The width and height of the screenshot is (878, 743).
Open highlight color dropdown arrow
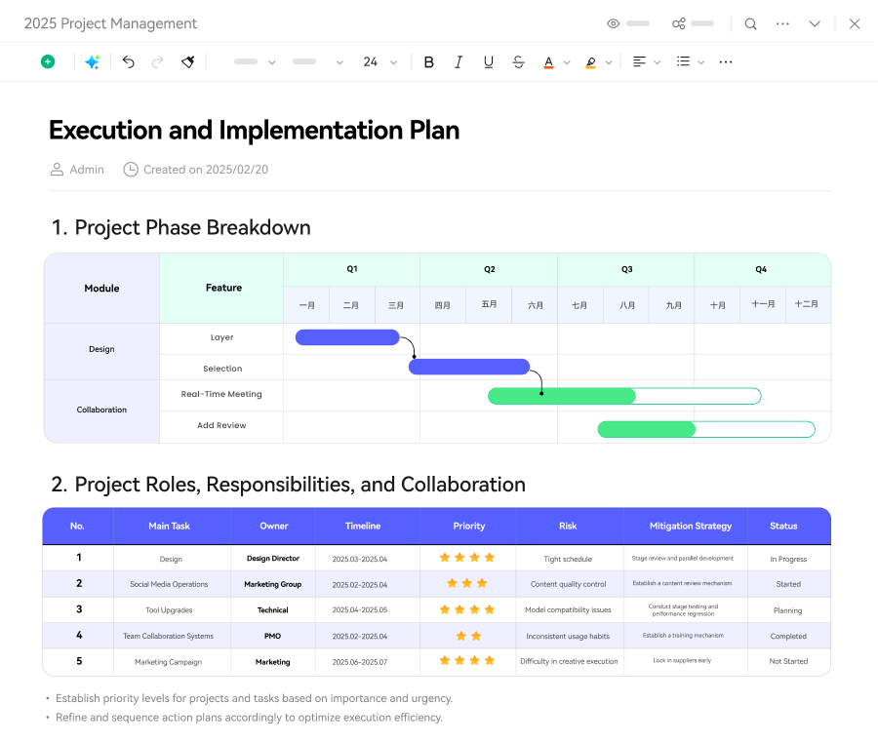(x=609, y=62)
